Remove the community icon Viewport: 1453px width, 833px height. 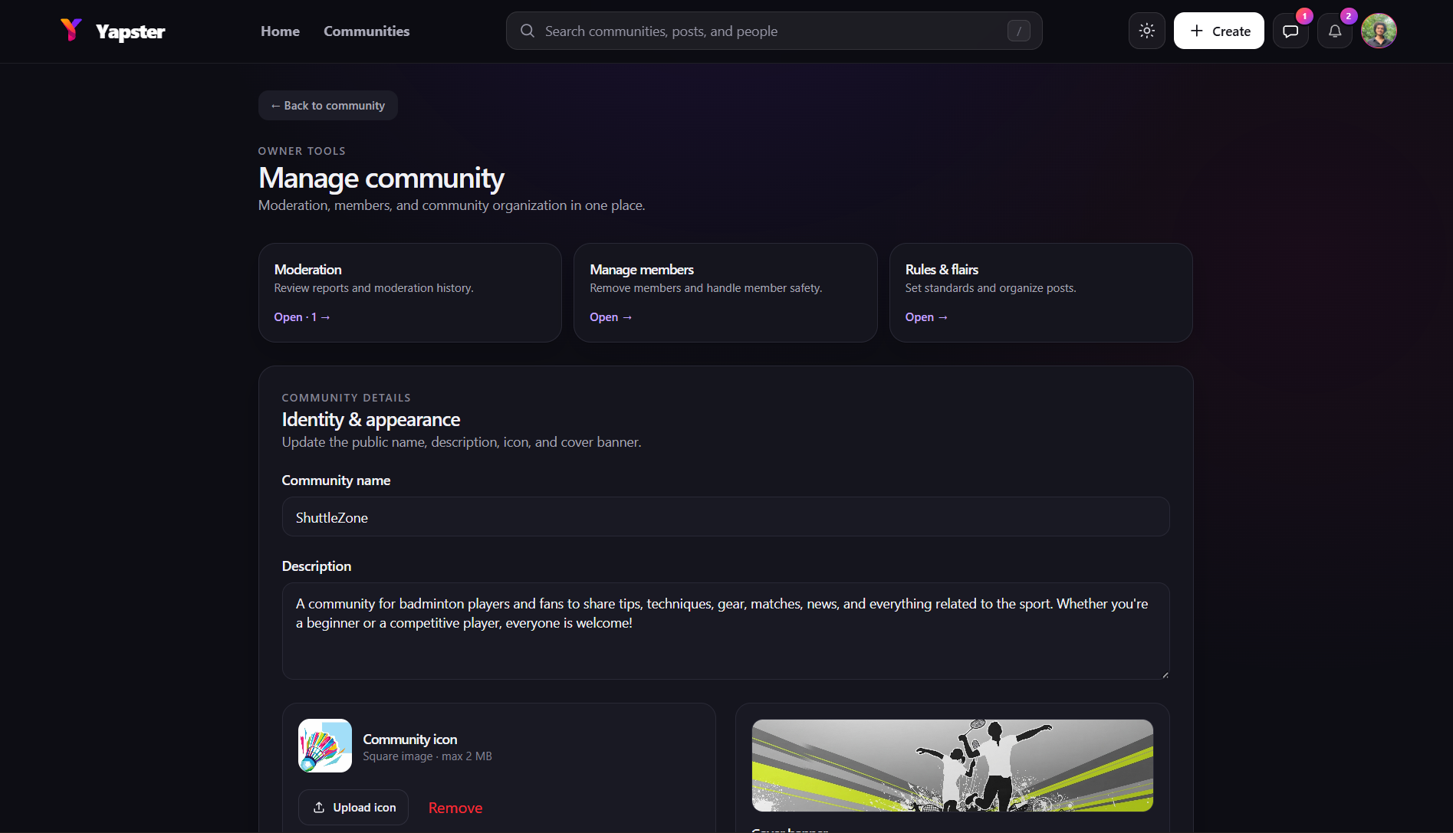coord(455,808)
